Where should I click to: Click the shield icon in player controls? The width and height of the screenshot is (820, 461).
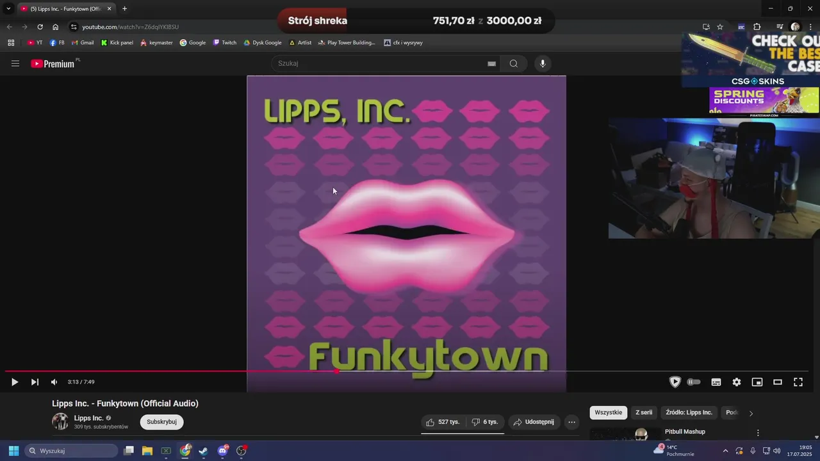(675, 382)
